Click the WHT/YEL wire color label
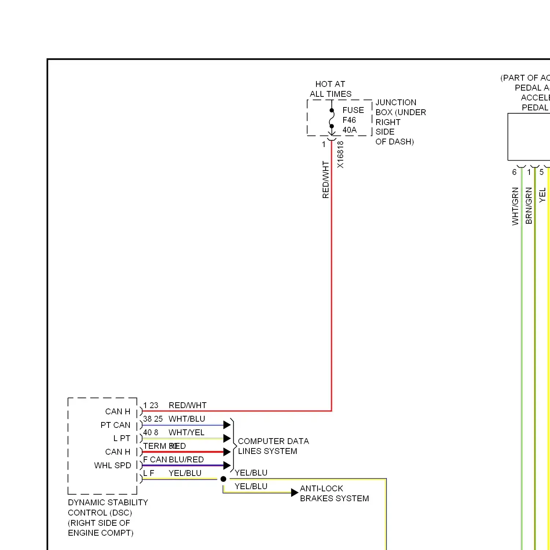The height and width of the screenshot is (550, 550). (x=186, y=432)
